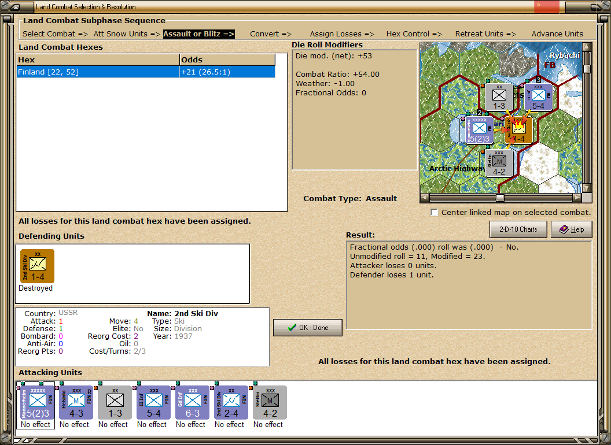Image resolution: width=611 pixels, height=445 pixels.
Task: Click the Mannerheim 5(2)3 unit on map
Action: coord(479,131)
